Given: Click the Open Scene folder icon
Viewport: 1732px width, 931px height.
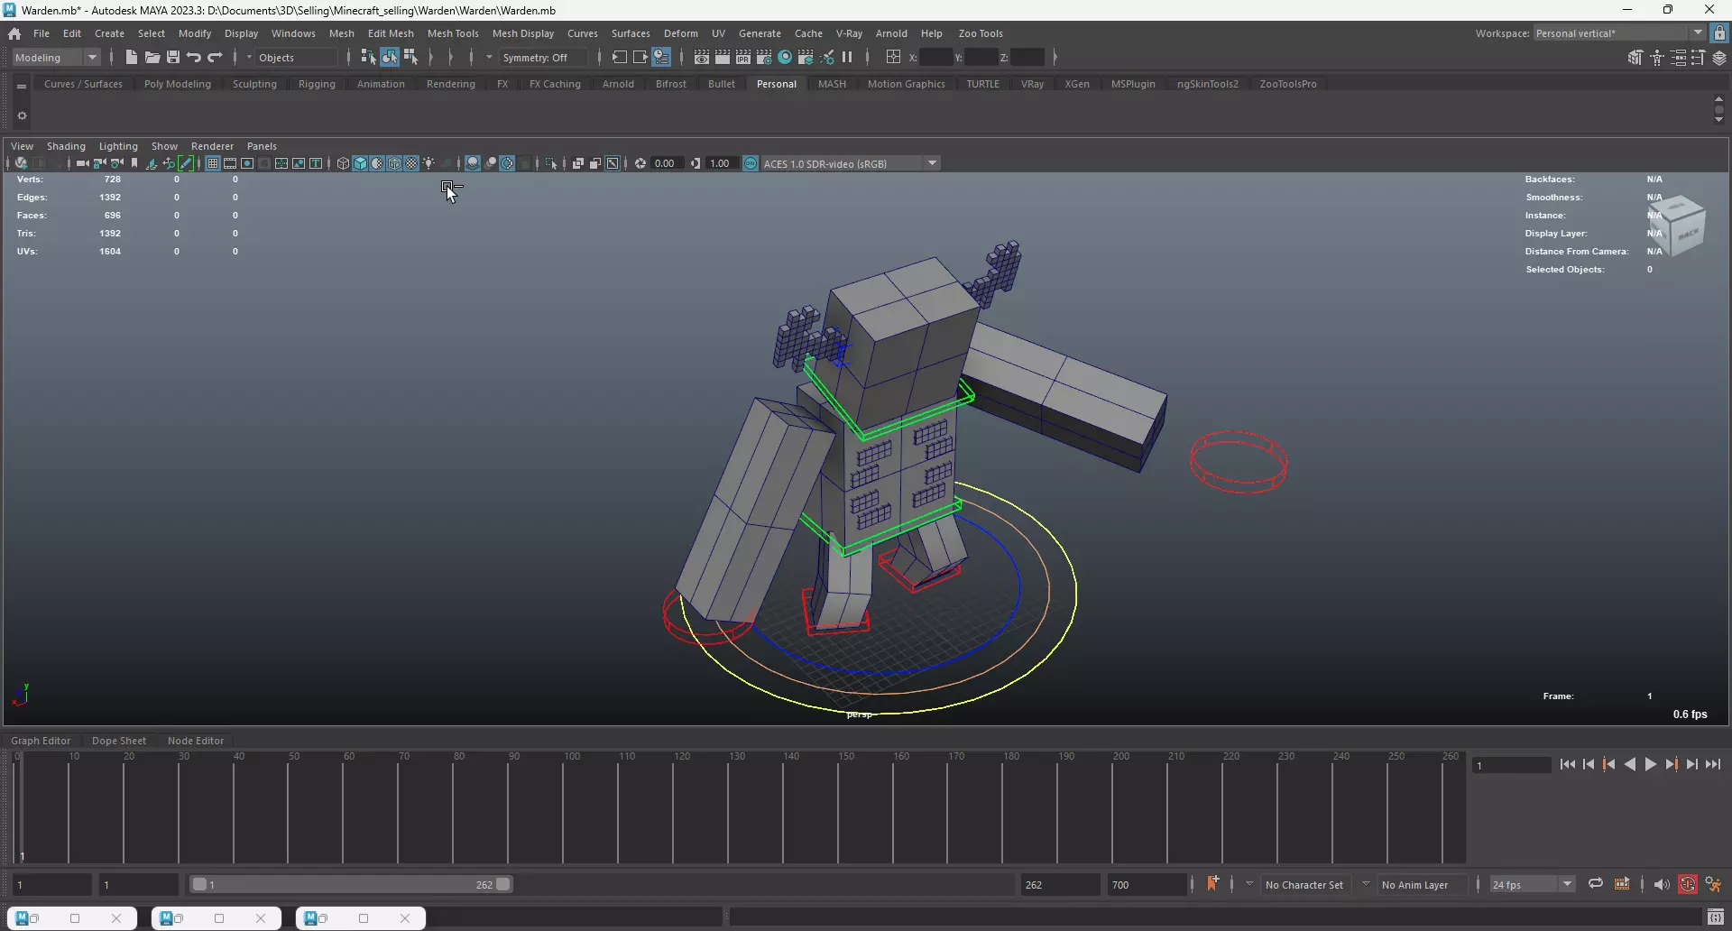Looking at the screenshot, I should click(152, 57).
